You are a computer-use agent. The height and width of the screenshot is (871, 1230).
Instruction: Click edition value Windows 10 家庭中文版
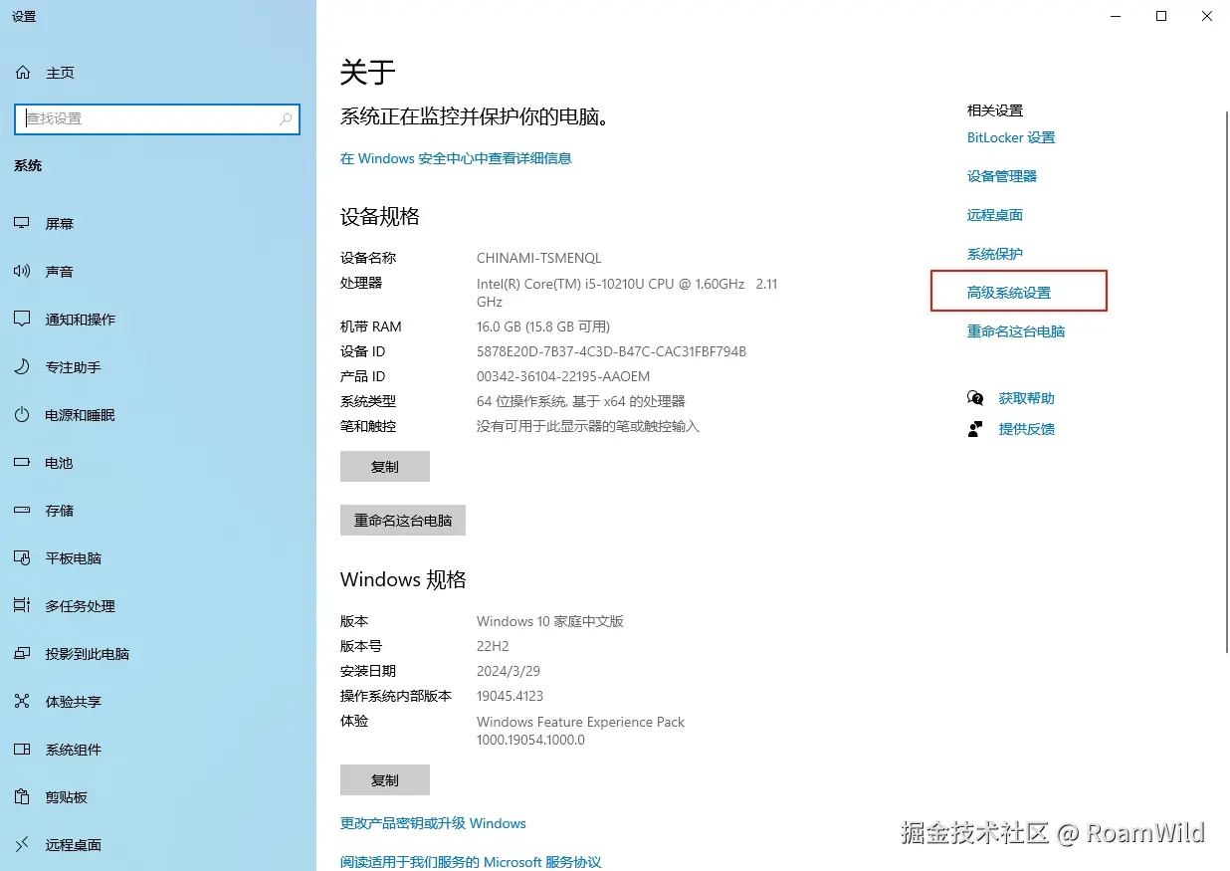(550, 621)
